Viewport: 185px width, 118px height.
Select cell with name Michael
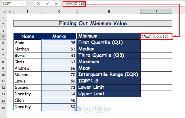tap(27, 75)
